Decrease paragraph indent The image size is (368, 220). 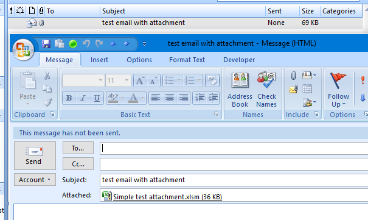click(x=200, y=98)
